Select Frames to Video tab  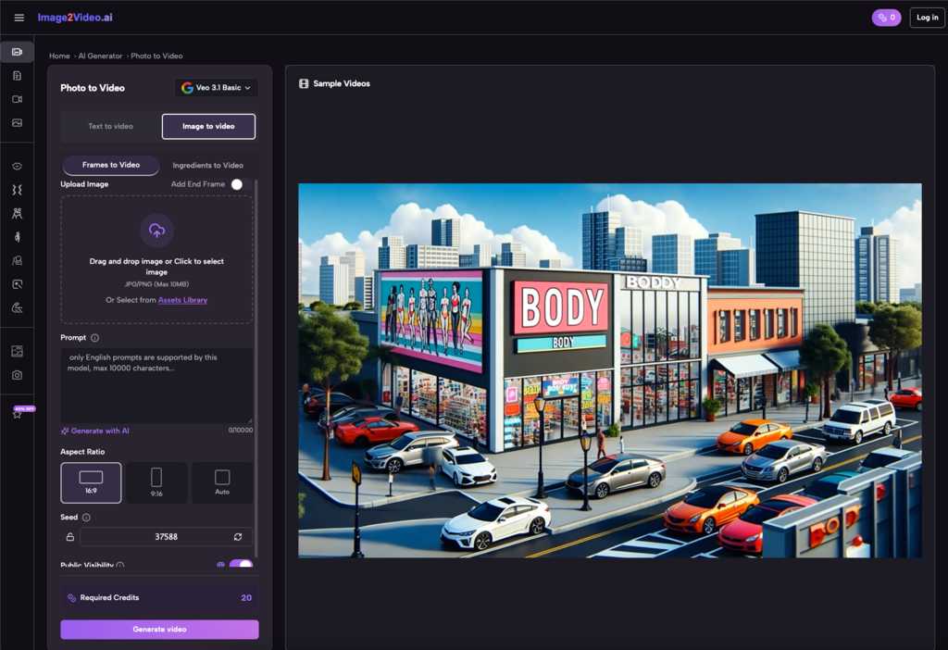click(111, 165)
